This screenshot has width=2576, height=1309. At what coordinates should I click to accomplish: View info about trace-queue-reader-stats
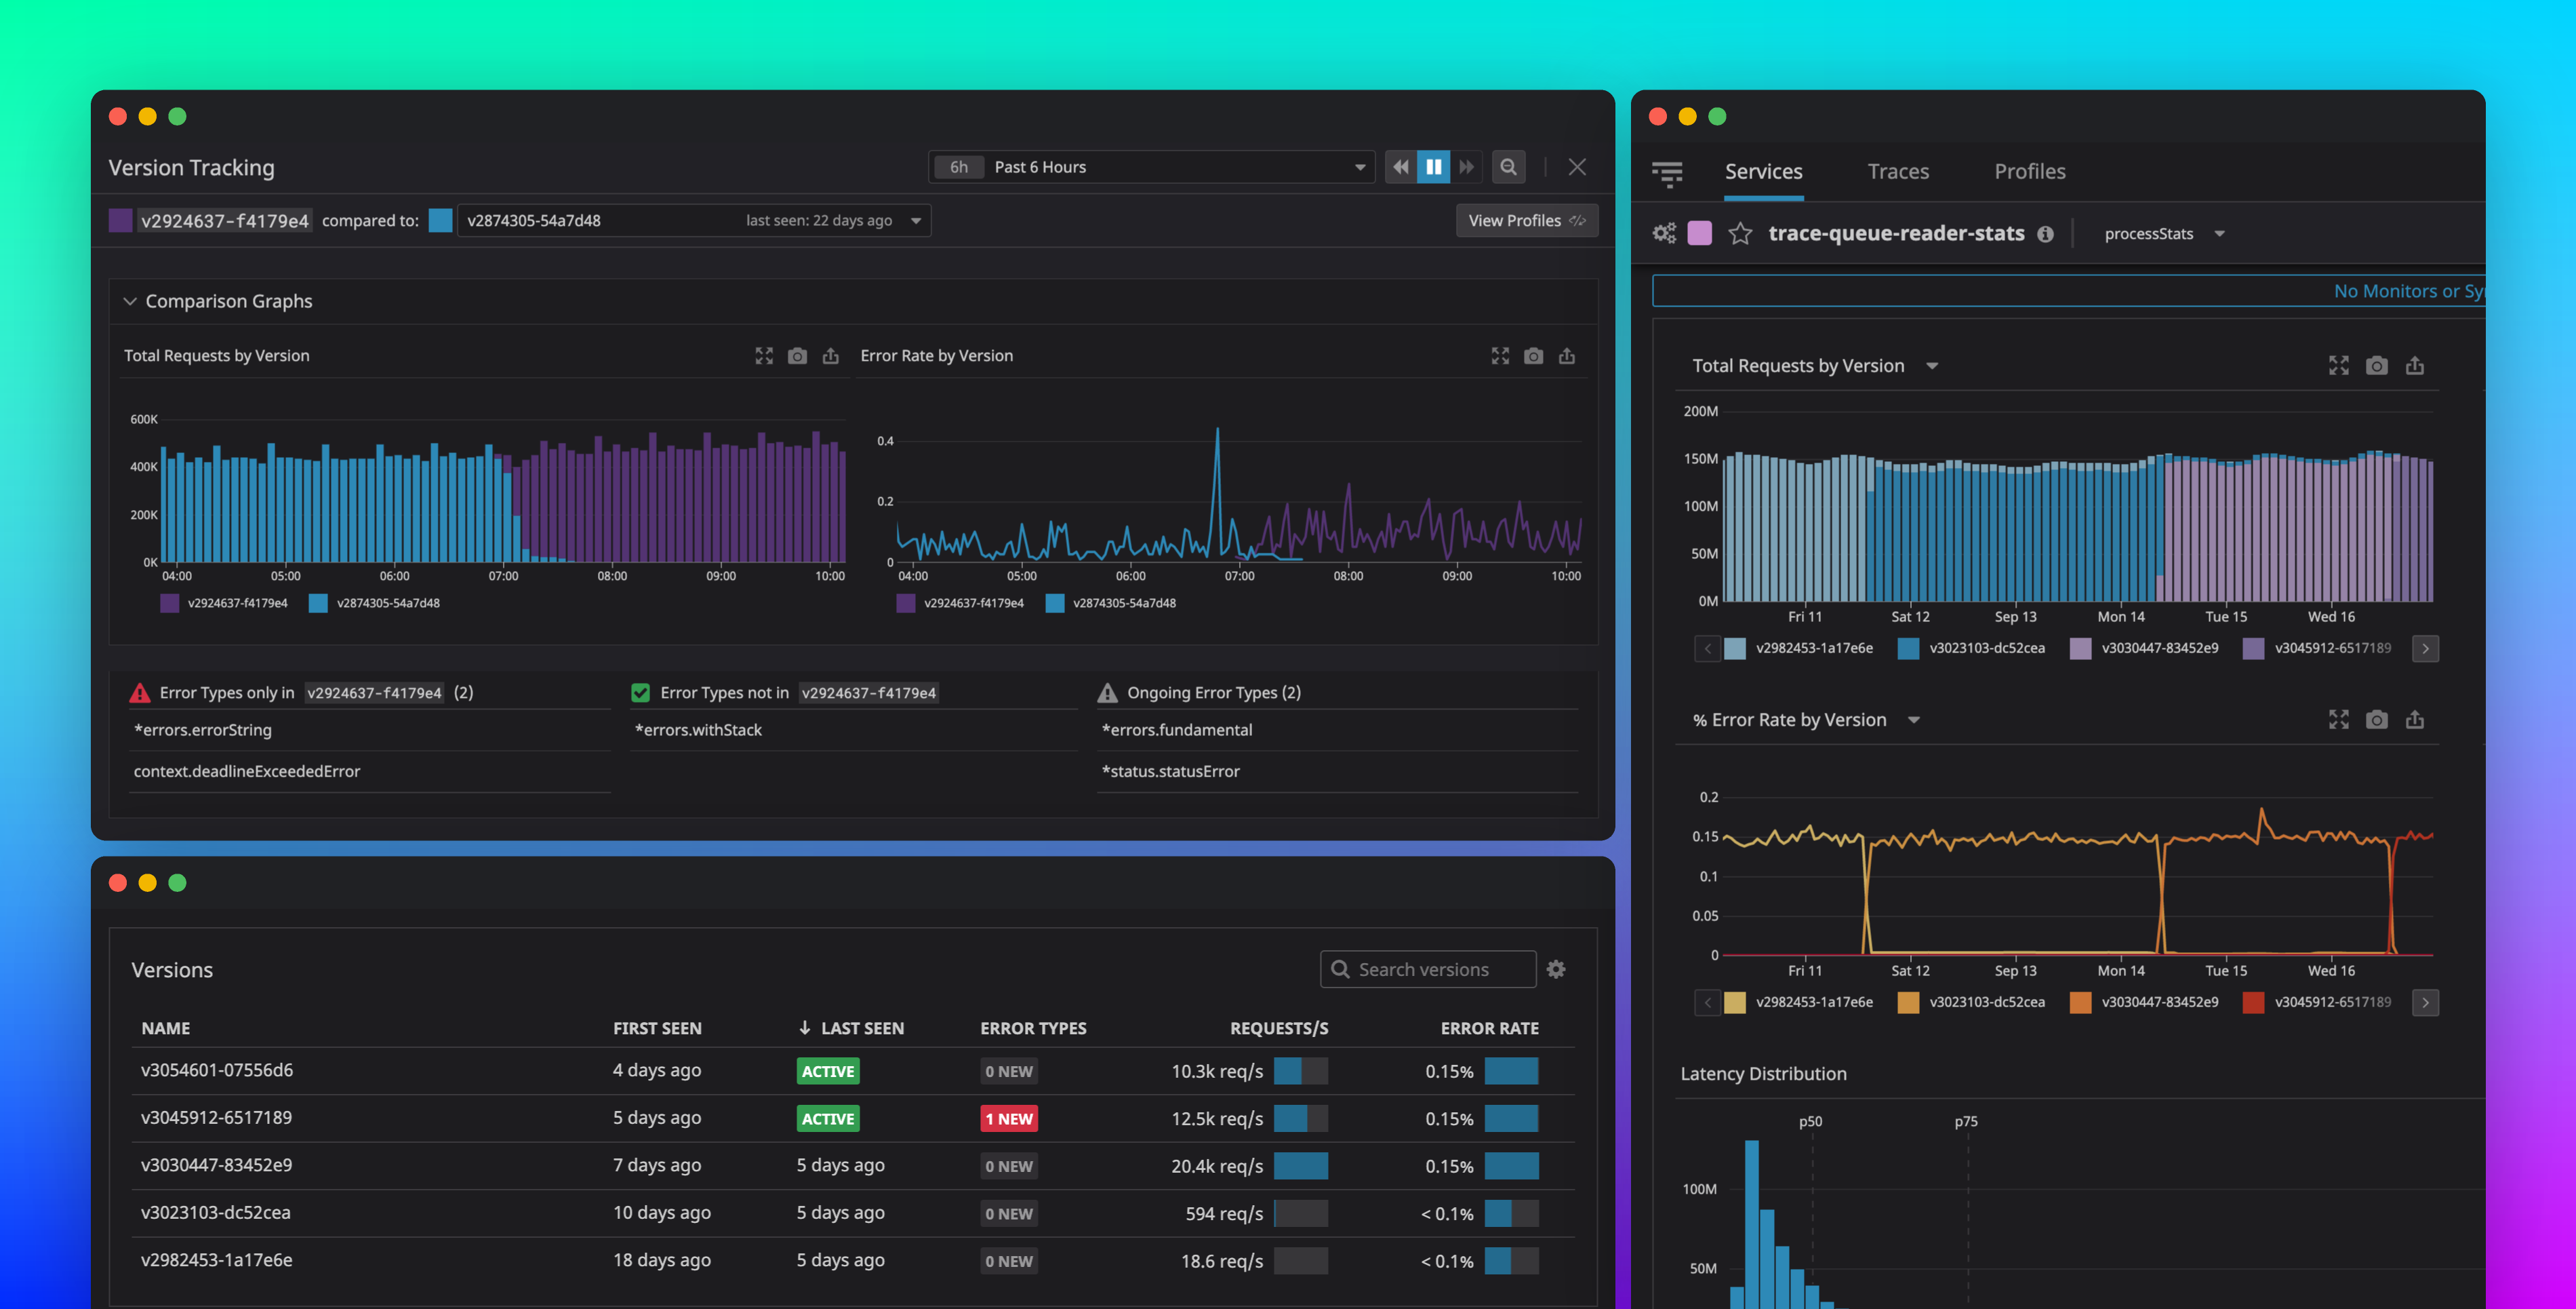click(x=2046, y=233)
